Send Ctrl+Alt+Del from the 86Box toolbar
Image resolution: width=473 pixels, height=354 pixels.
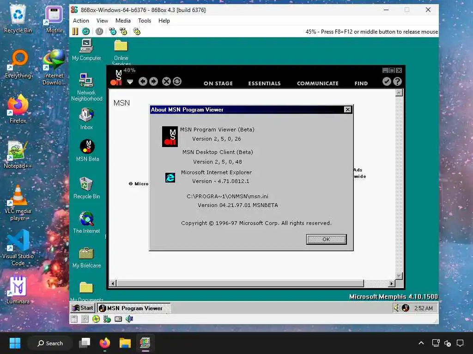pyautogui.click(x=113, y=31)
